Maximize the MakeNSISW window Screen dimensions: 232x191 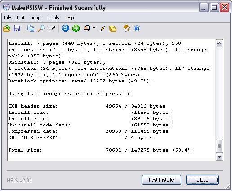[214, 8]
